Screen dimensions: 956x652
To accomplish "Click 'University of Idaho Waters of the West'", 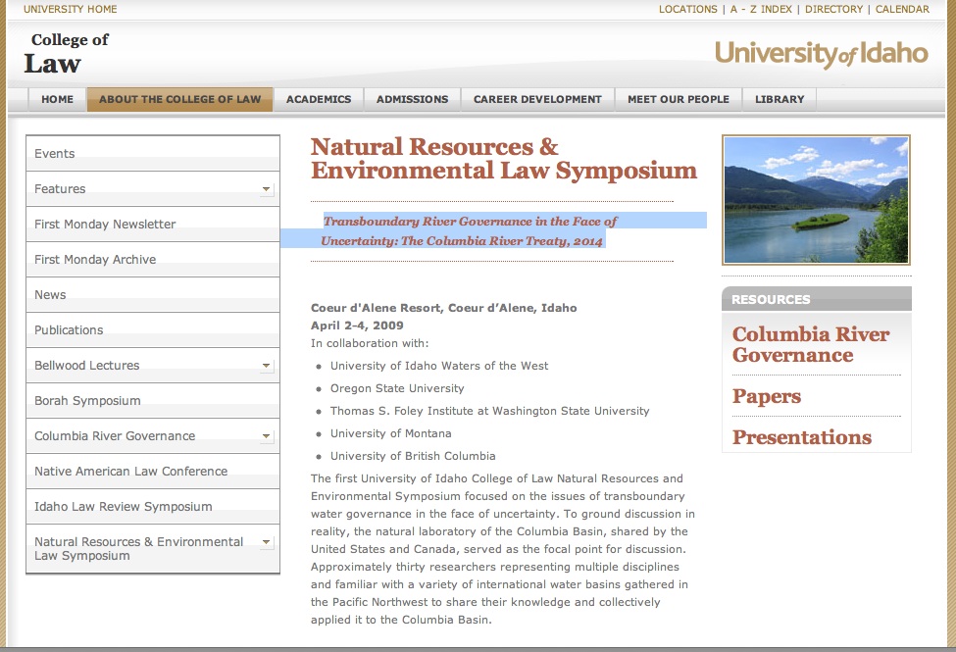I will (439, 366).
